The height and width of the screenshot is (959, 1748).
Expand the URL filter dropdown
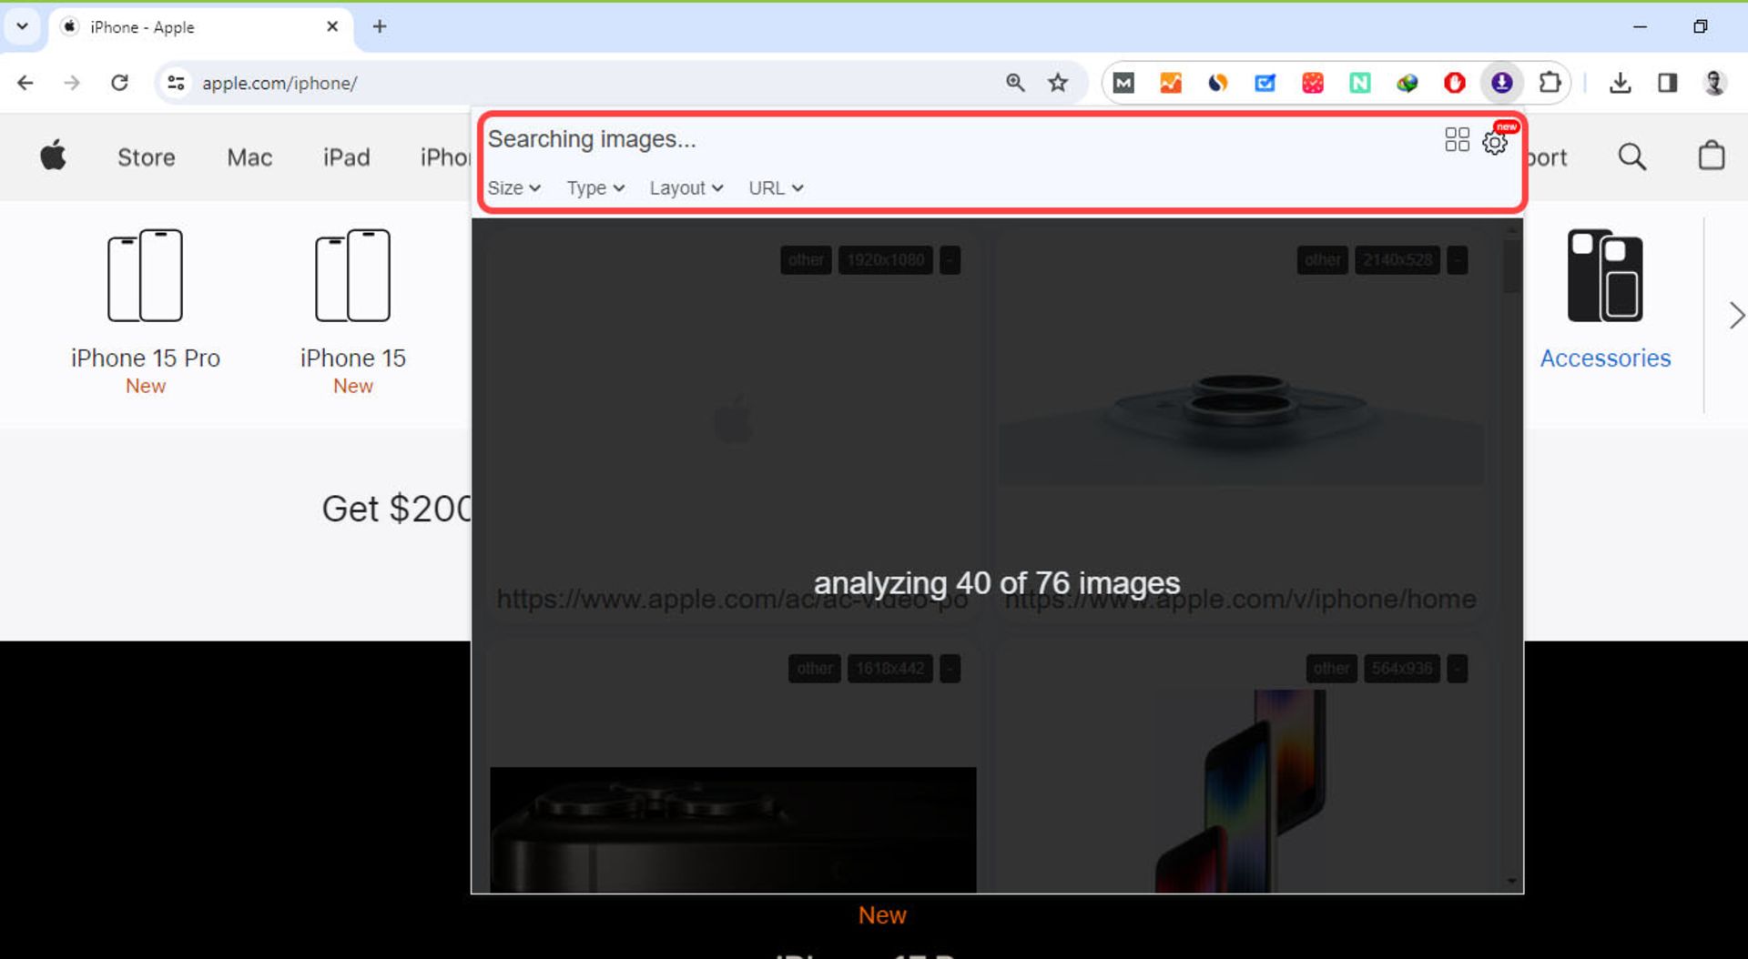pyautogui.click(x=776, y=187)
